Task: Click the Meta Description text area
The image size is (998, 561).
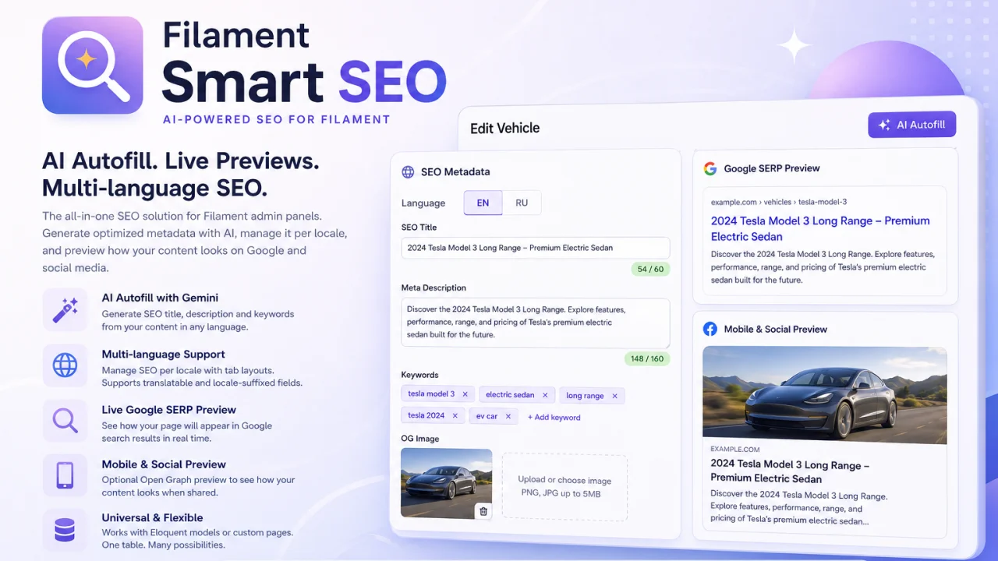Action: point(535,323)
